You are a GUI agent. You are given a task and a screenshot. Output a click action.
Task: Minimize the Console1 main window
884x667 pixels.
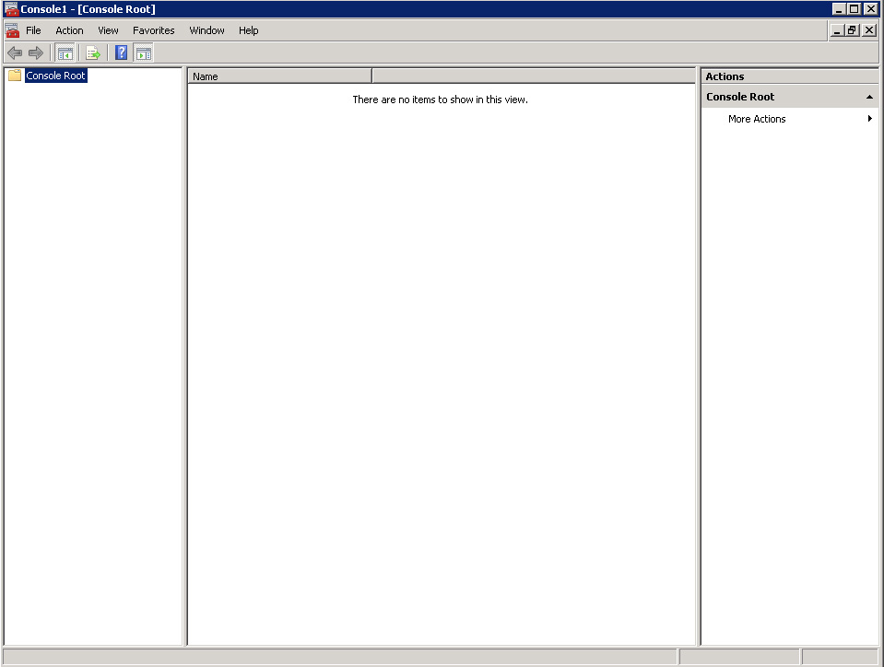pos(839,9)
